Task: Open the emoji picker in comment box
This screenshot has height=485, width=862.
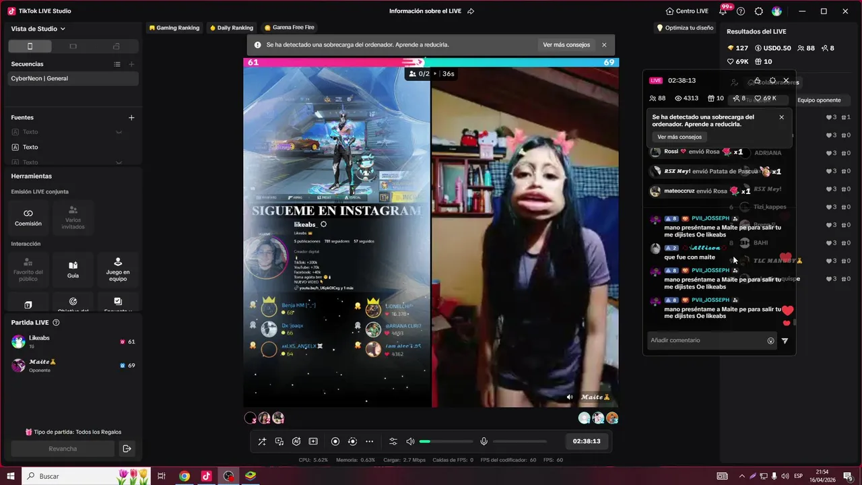Action: coord(770,341)
